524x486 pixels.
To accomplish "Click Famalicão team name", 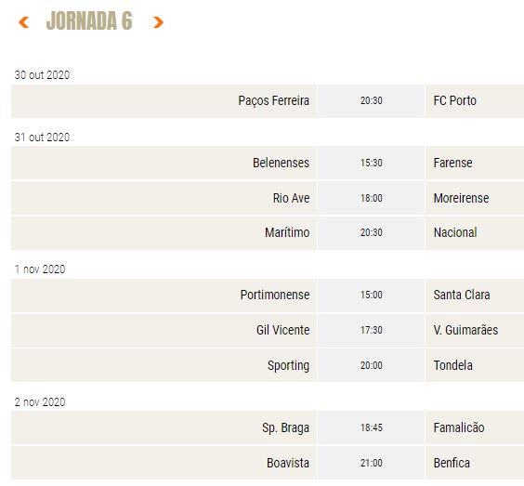I will click(459, 427).
